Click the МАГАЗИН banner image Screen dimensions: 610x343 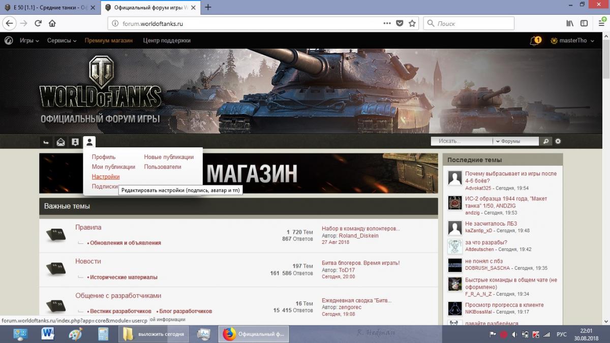click(238, 173)
